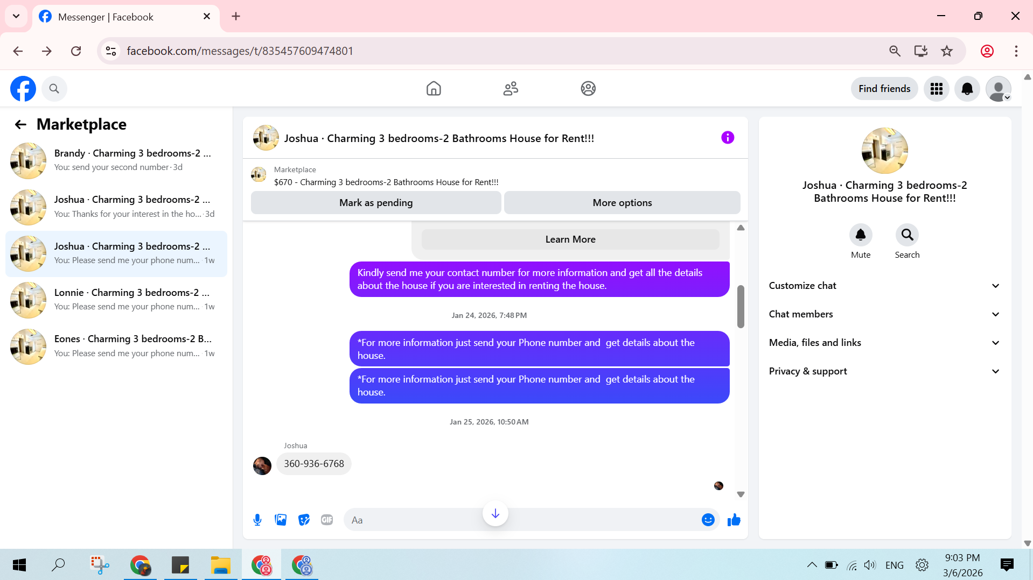Screen dimensions: 1033x580
Task: Open the GIF picker icon
Action: (x=327, y=520)
